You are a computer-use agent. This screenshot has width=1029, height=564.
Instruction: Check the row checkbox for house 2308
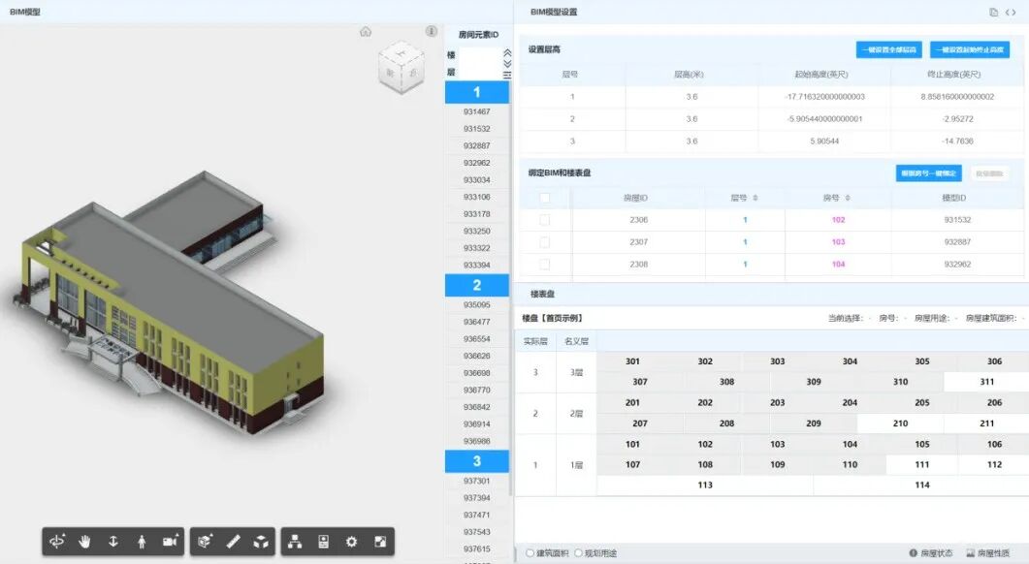(x=544, y=265)
